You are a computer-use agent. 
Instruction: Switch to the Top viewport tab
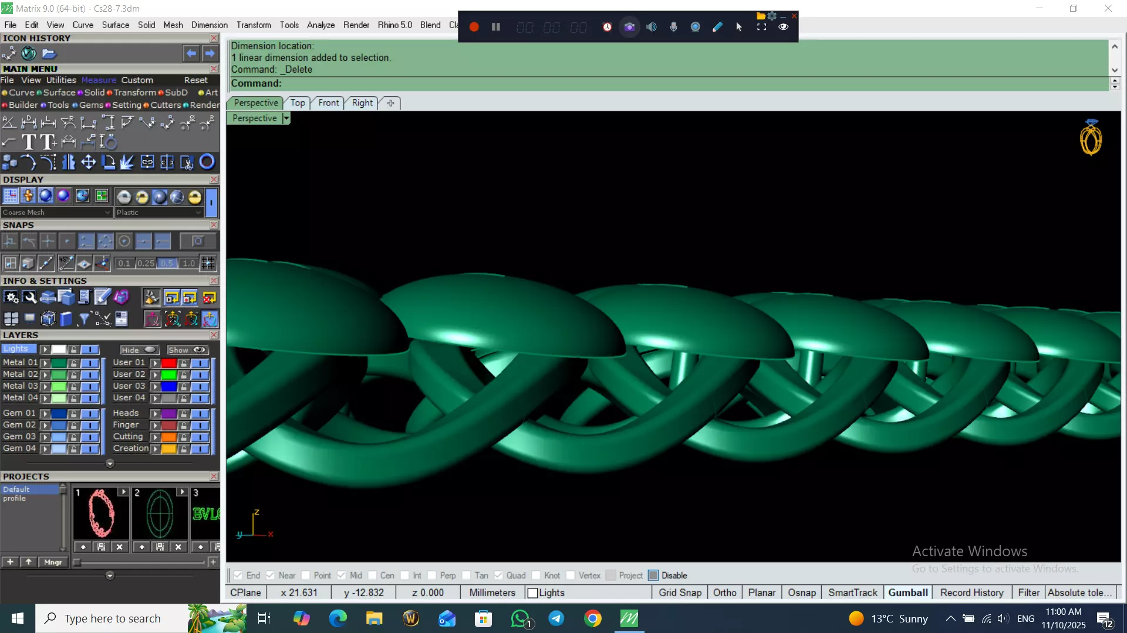298,103
